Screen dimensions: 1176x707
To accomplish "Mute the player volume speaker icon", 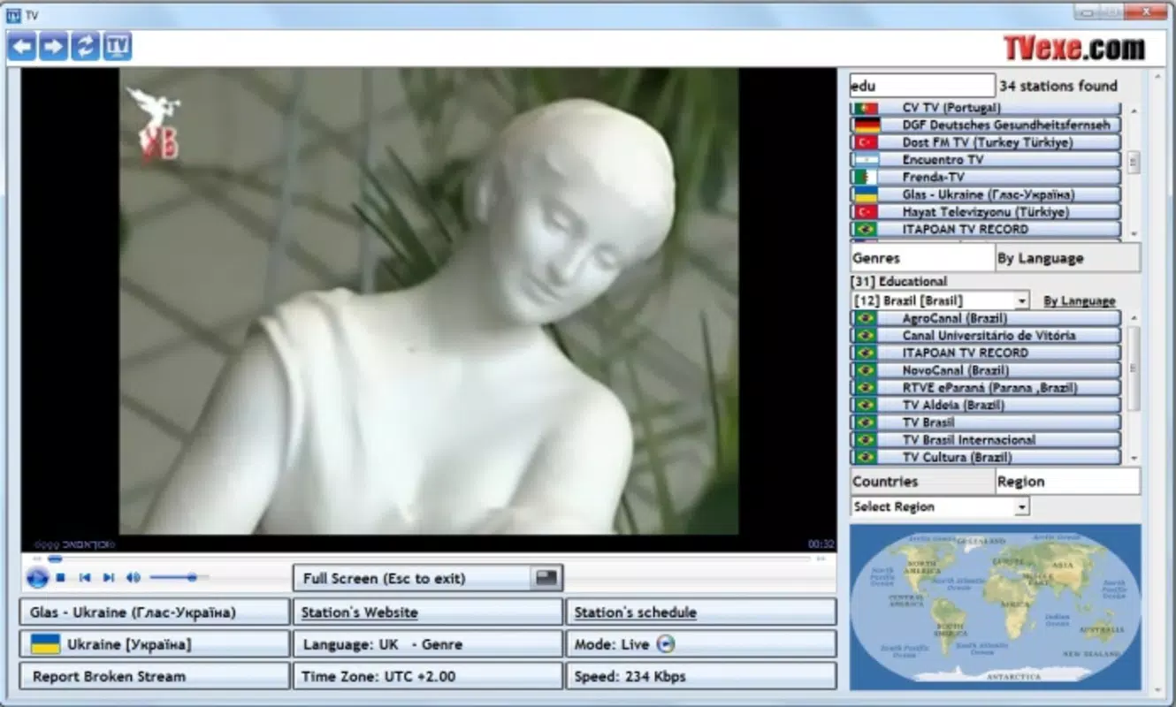I will [133, 578].
